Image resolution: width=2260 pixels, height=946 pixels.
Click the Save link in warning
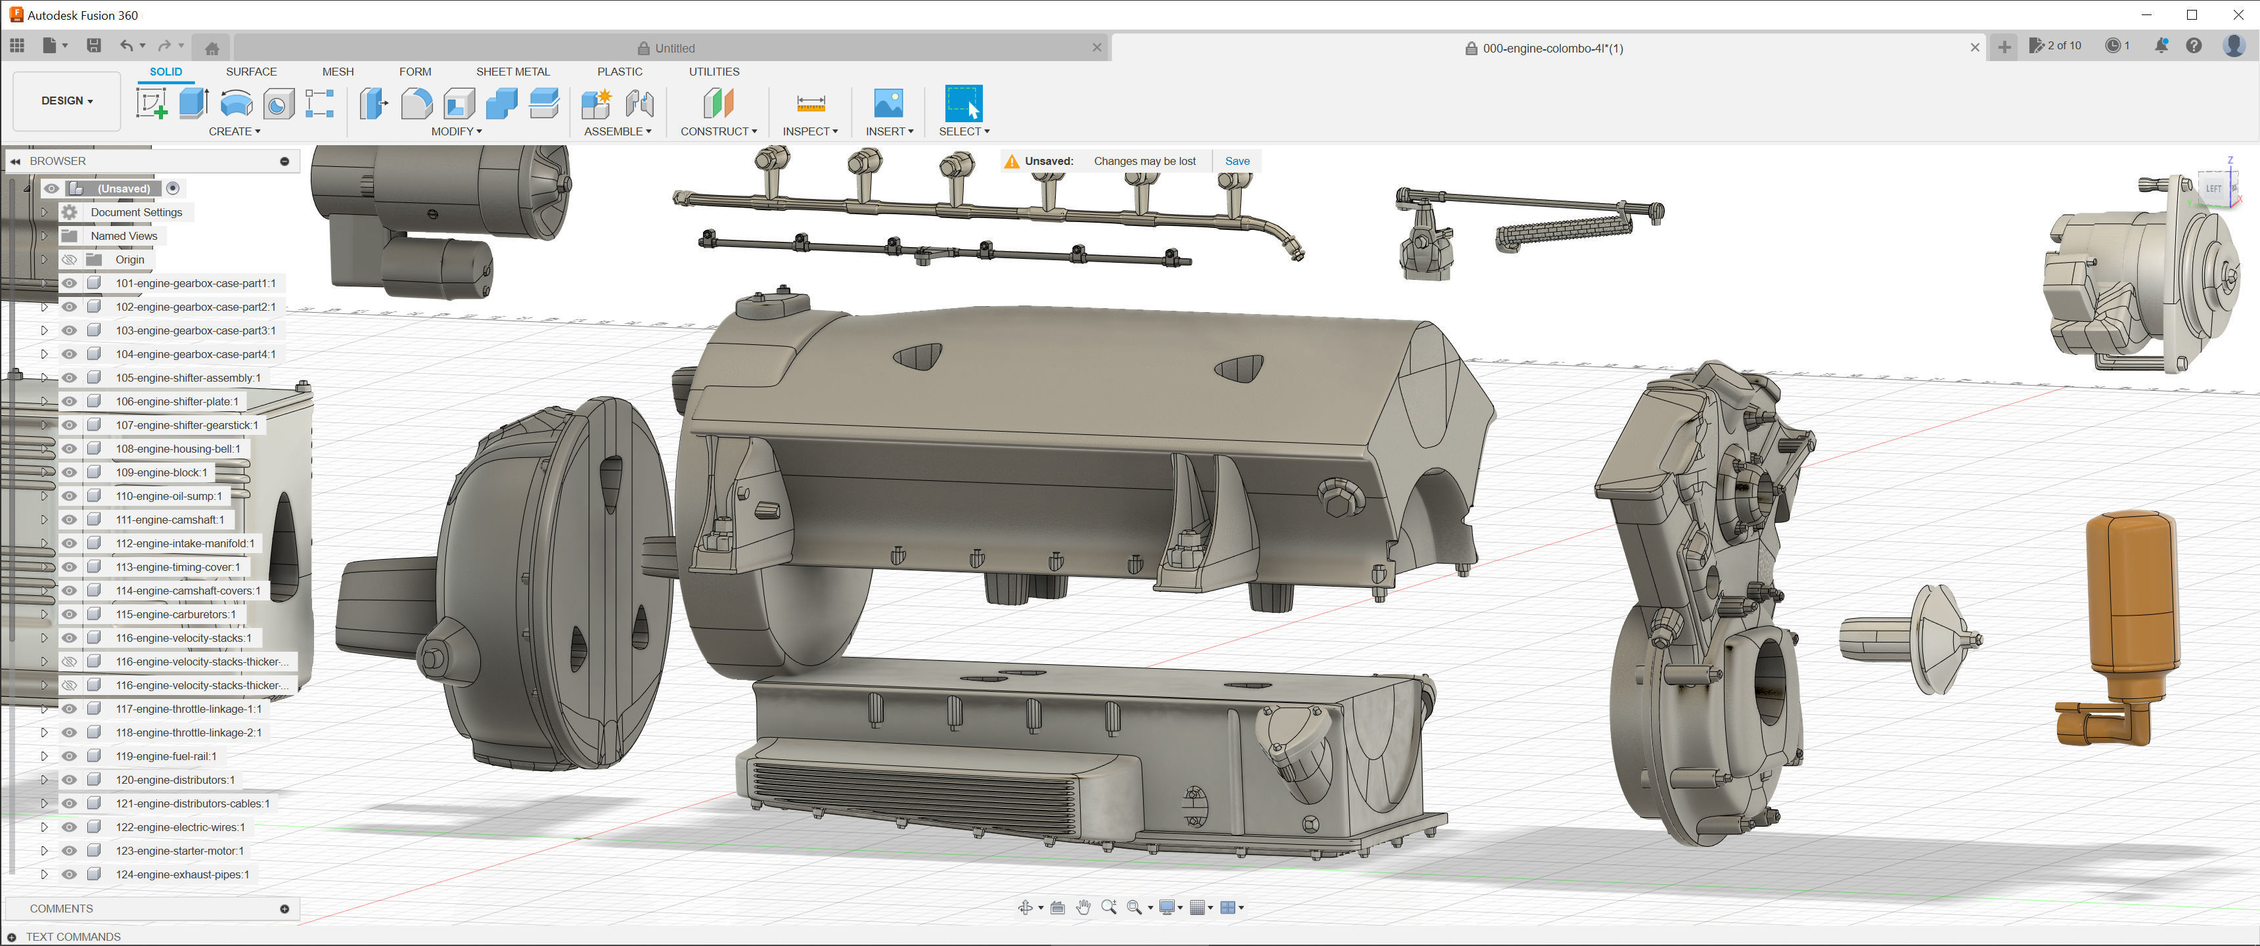[1237, 162]
